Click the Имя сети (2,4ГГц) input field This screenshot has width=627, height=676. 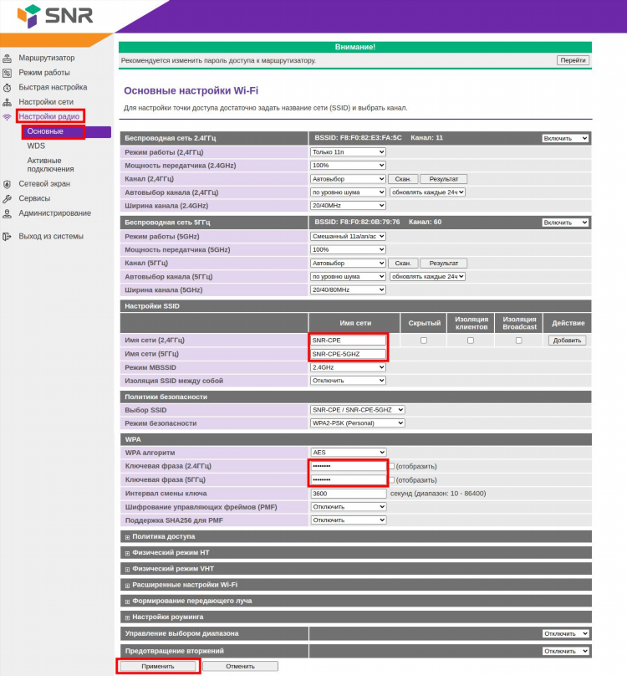(348, 341)
